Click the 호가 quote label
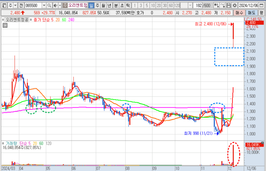Screen dimensions: 266x171 tap(140, 13)
